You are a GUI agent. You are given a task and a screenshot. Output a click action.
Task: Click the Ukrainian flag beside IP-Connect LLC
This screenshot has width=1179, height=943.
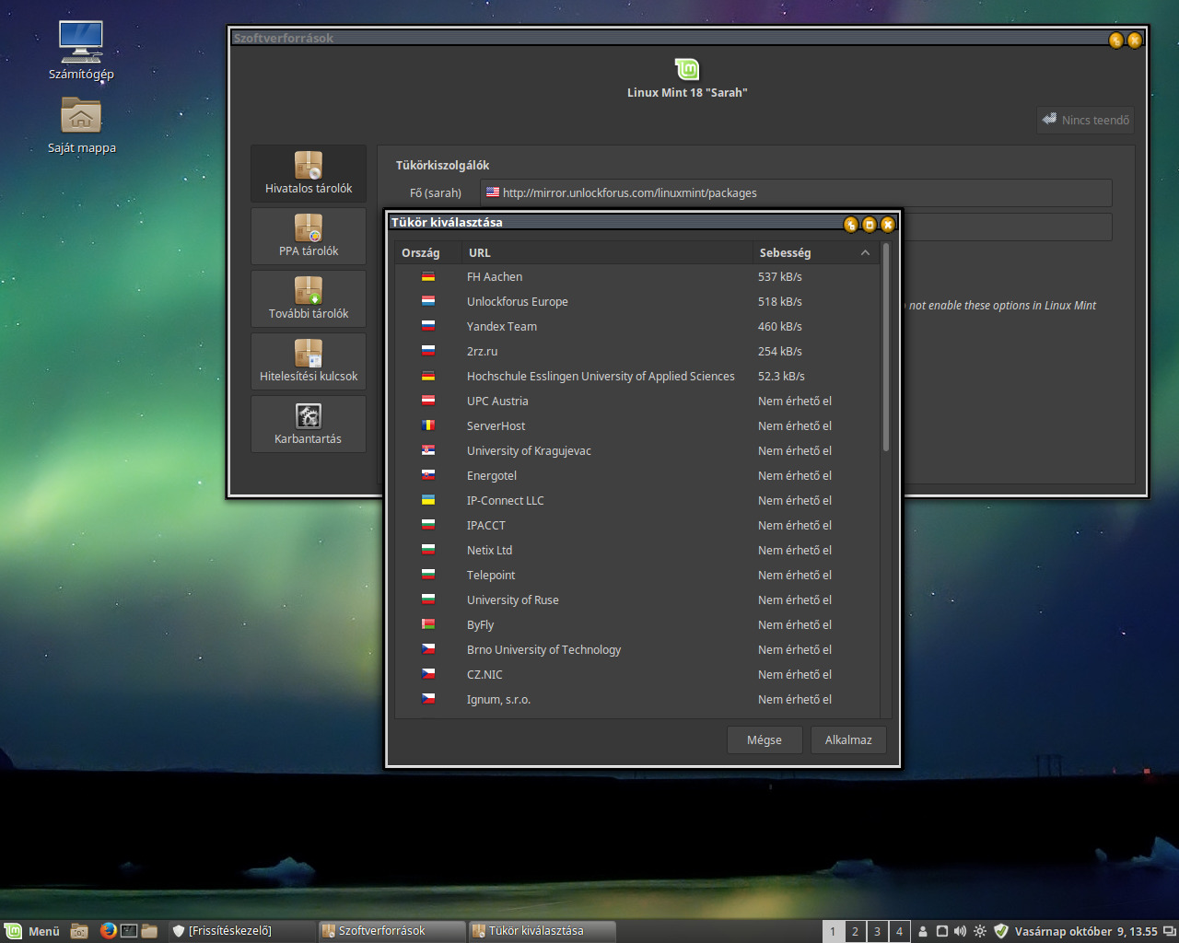coord(428,500)
